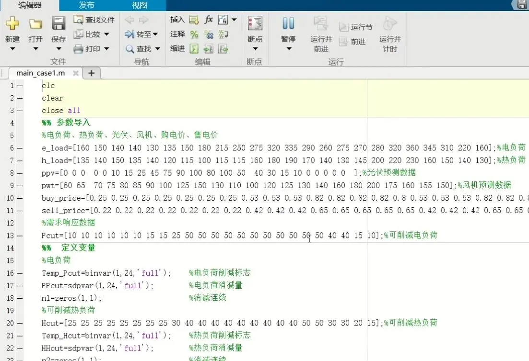Viewport: 529px width, 361px height.
Task: Click the insert section icon
Action: pos(194,20)
